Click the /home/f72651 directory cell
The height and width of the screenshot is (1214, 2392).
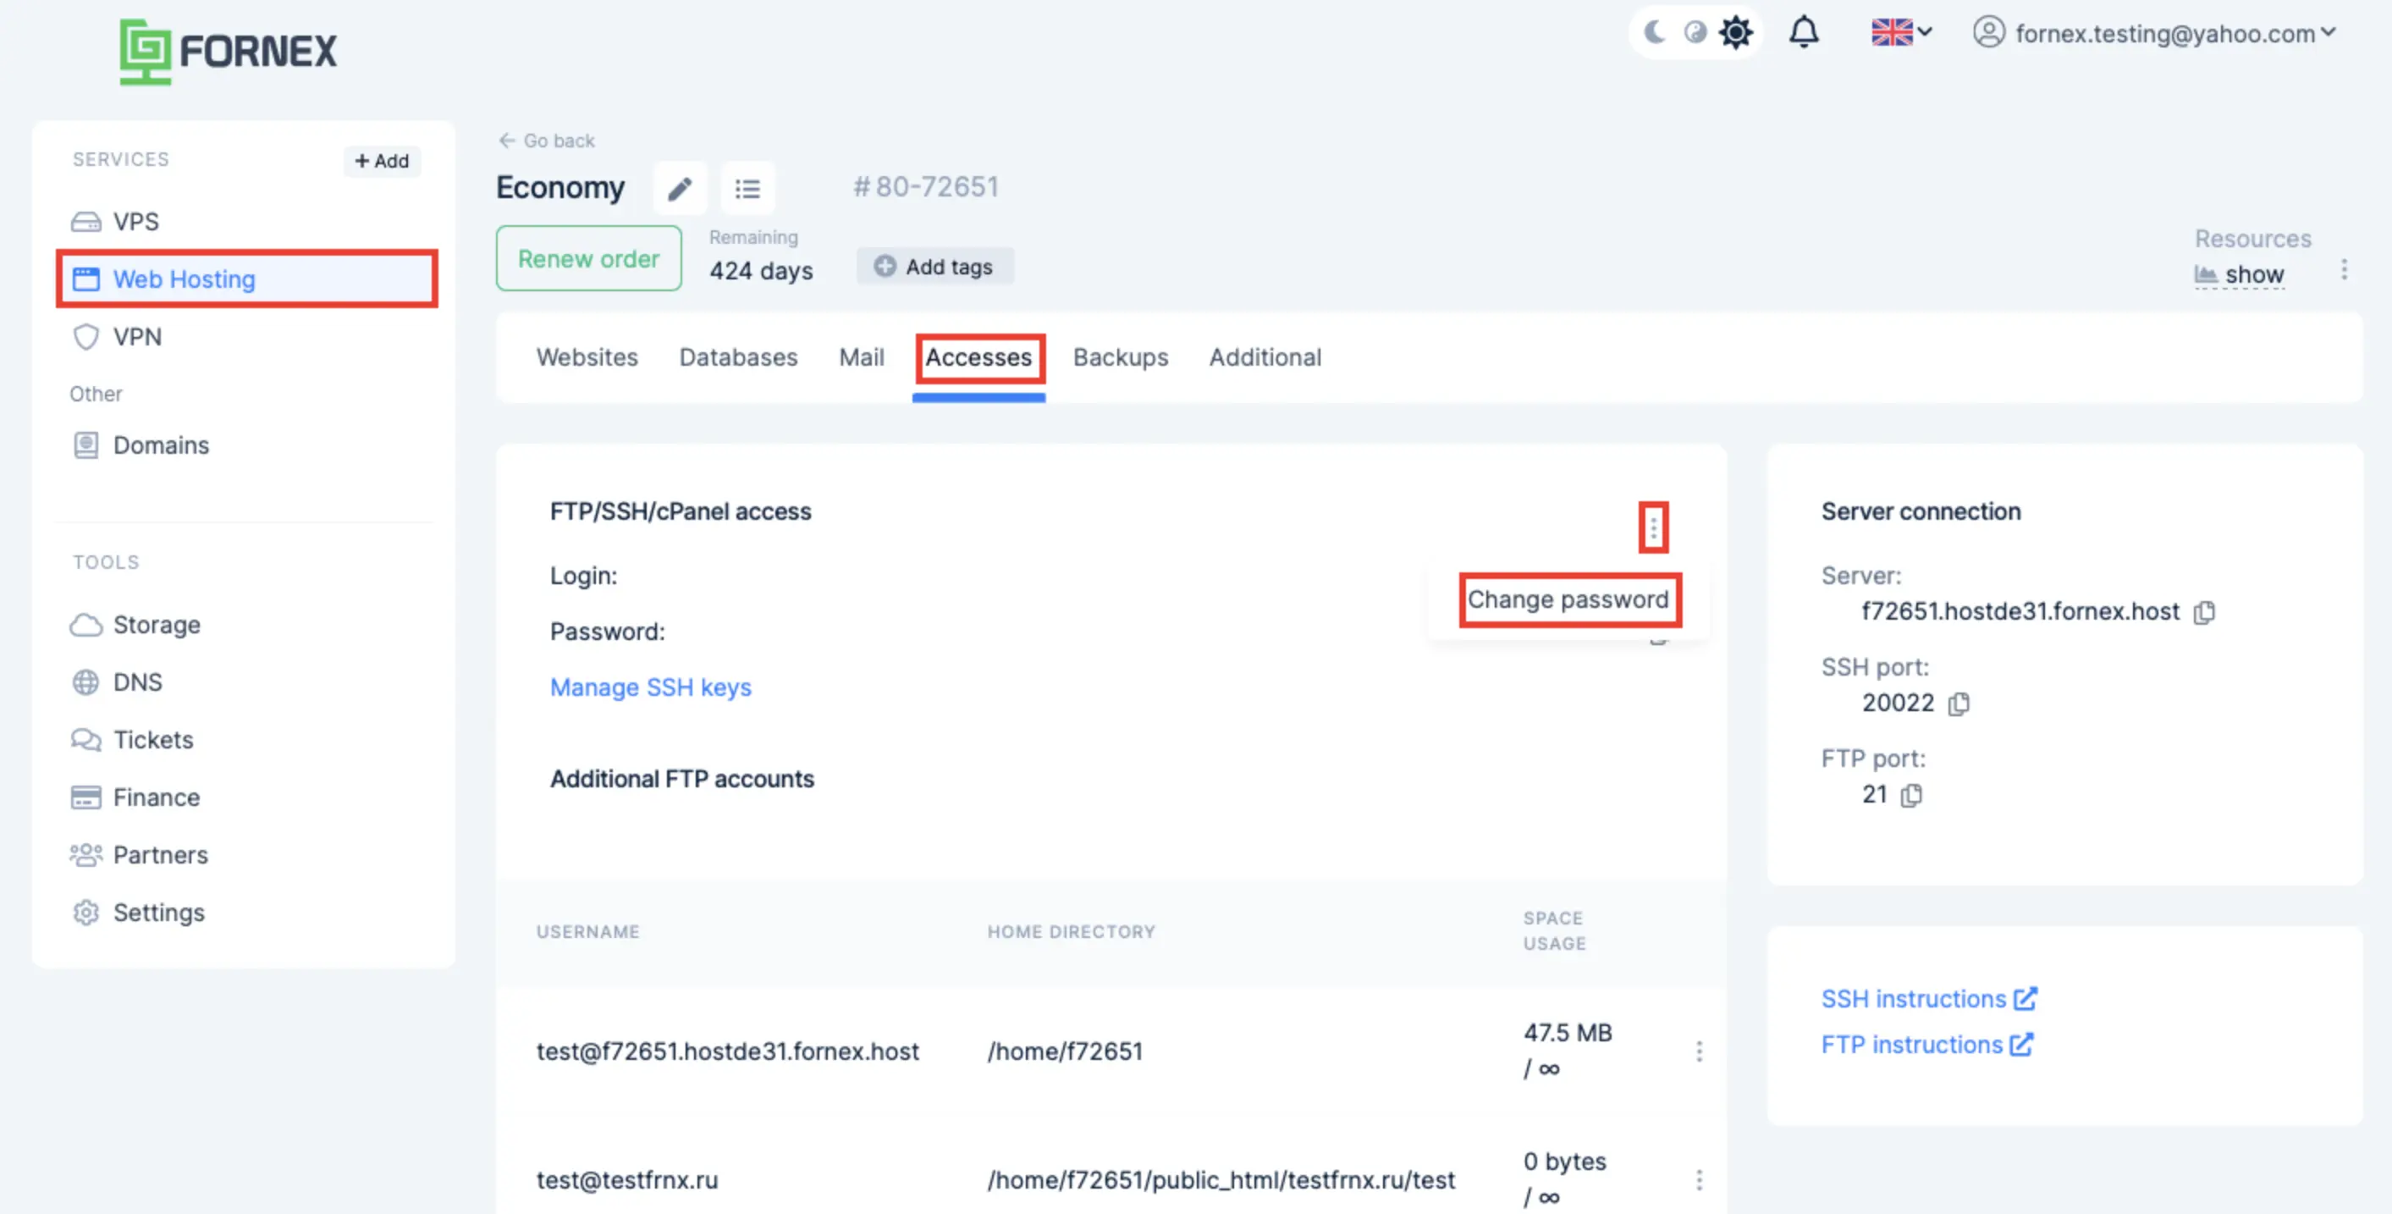pos(1064,1051)
